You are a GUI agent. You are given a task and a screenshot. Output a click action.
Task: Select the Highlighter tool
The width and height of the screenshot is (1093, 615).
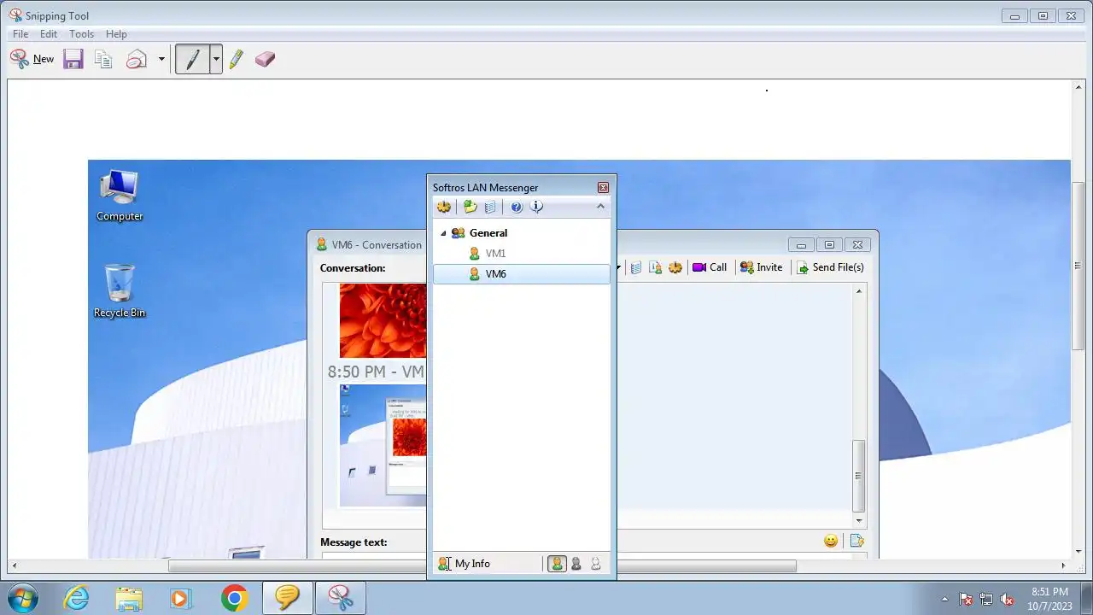(237, 59)
